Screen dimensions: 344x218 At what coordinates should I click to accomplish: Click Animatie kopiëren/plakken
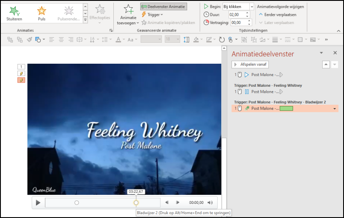(x=168, y=23)
